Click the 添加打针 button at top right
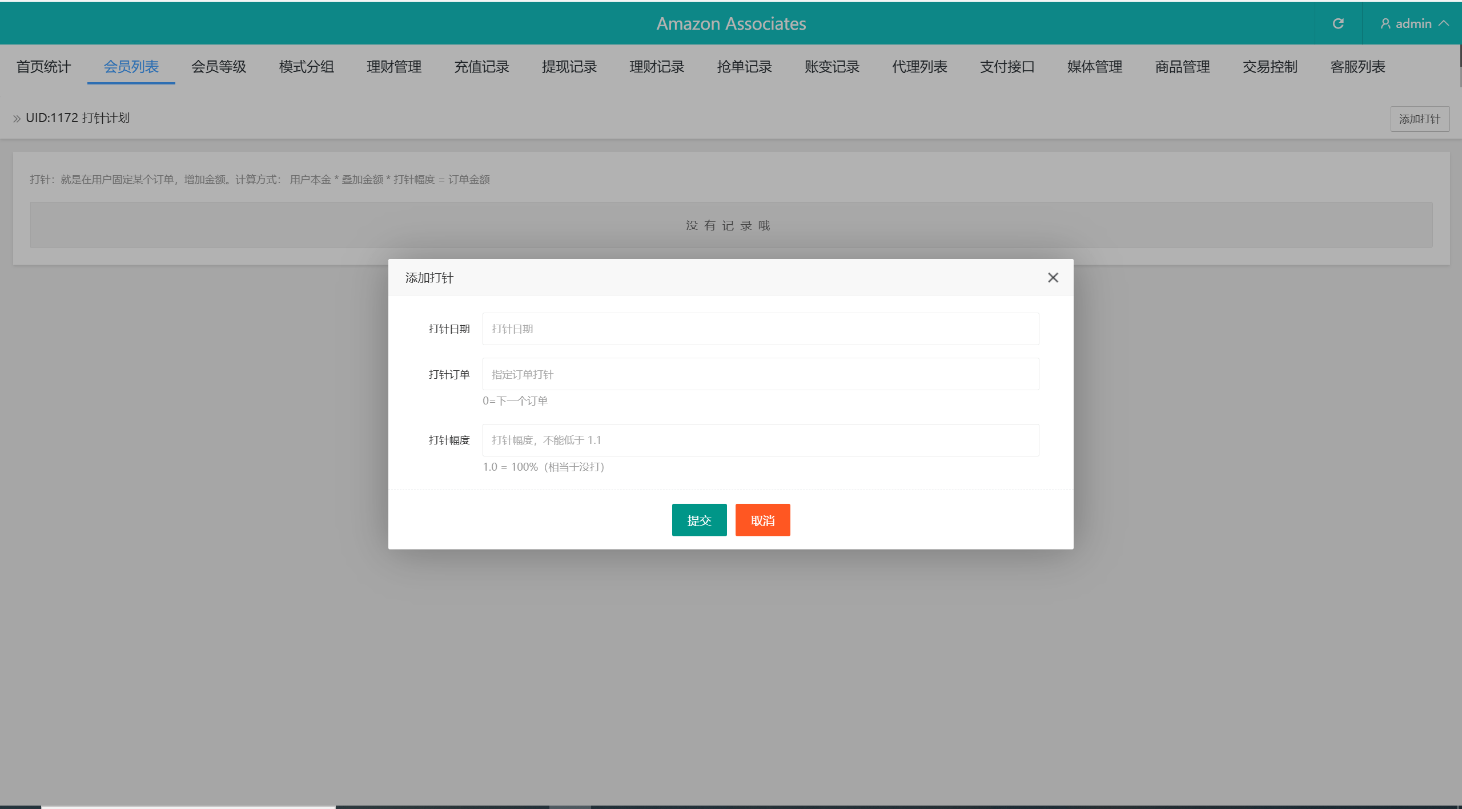Image resolution: width=1462 pixels, height=809 pixels. (x=1419, y=119)
